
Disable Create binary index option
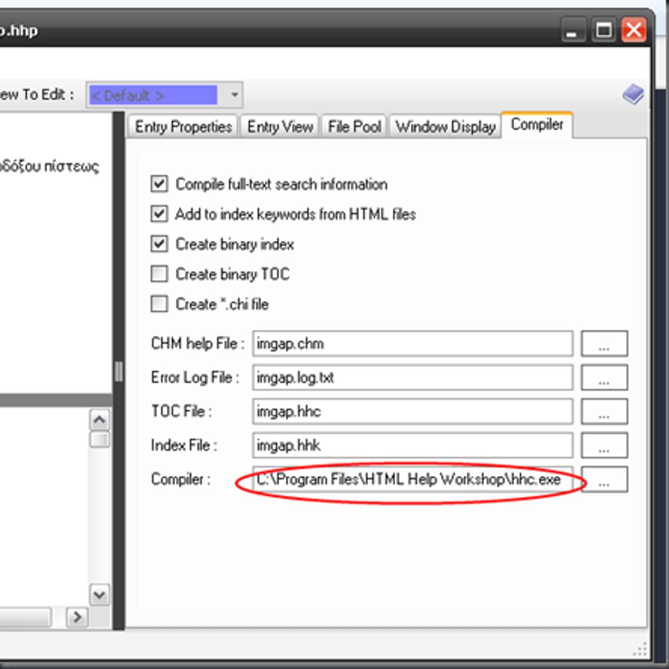click(x=159, y=244)
